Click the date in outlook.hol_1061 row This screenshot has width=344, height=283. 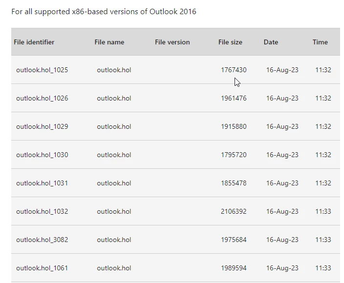click(282, 268)
